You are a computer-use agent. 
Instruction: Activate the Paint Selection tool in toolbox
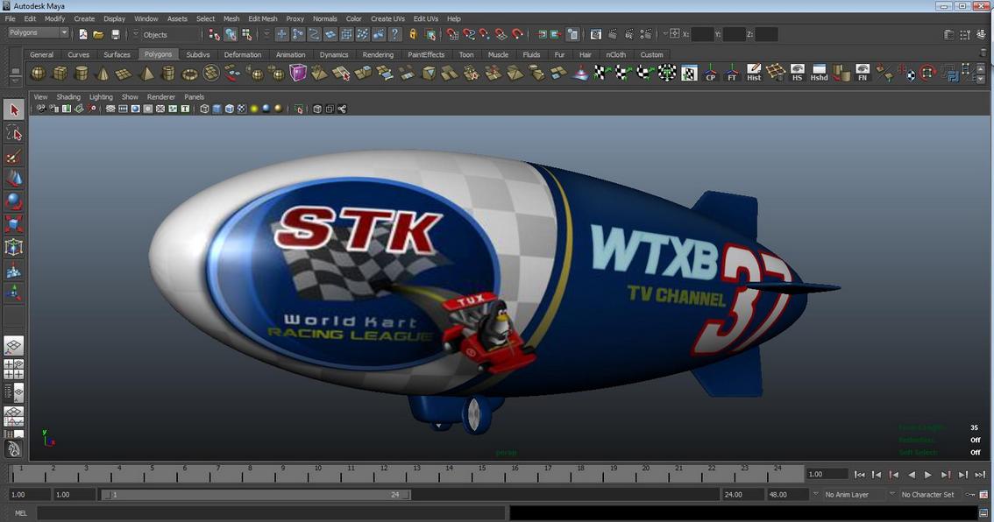14,158
